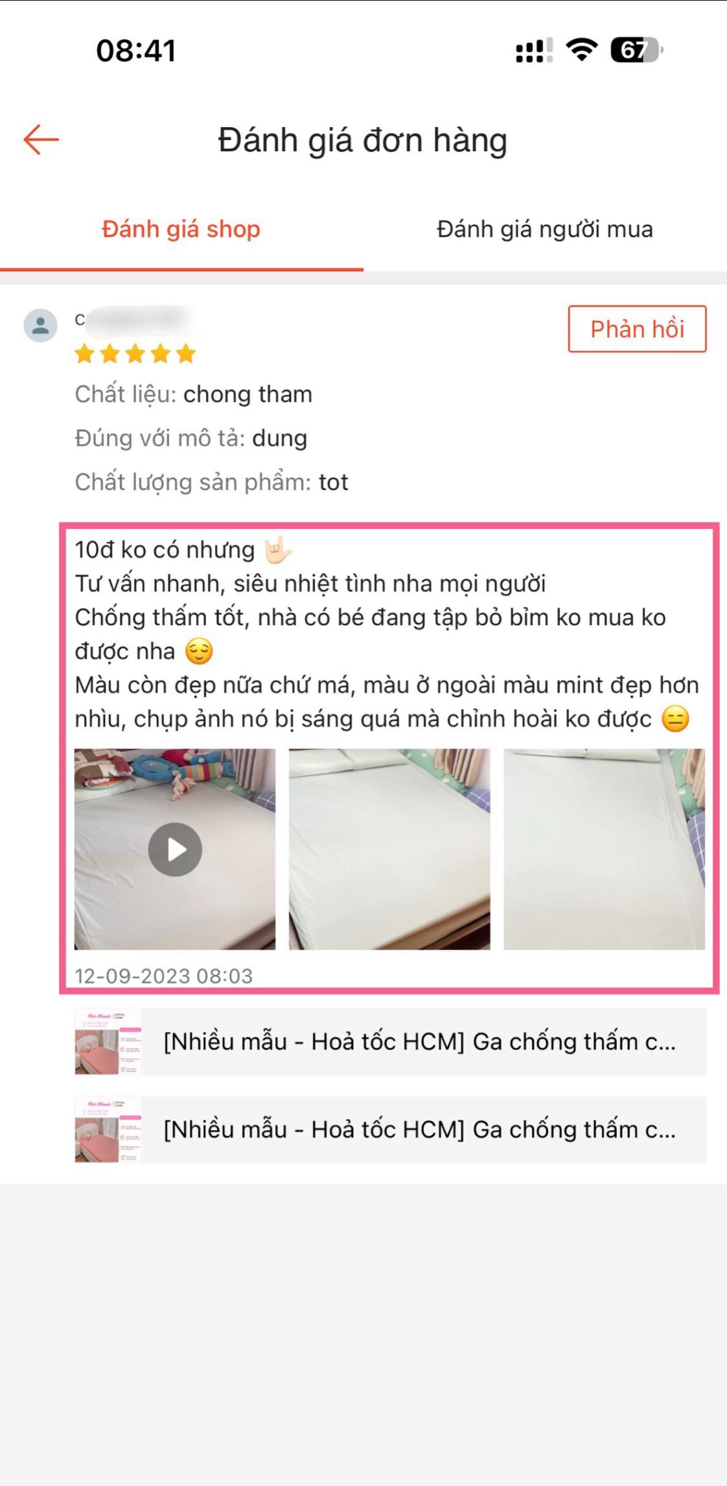Select the Đánh giá shop tab
The height and width of the screenshot is (1486, 727).
coord(181,230)
